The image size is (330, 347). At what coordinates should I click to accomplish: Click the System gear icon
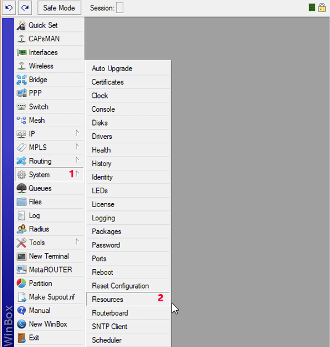21,175
